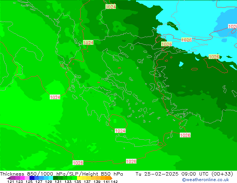The height and width of the screenshot is (183, 237).
Task: Click the 1024 isobar label south of the Peloponnese
Action: (x=120, y=131)
